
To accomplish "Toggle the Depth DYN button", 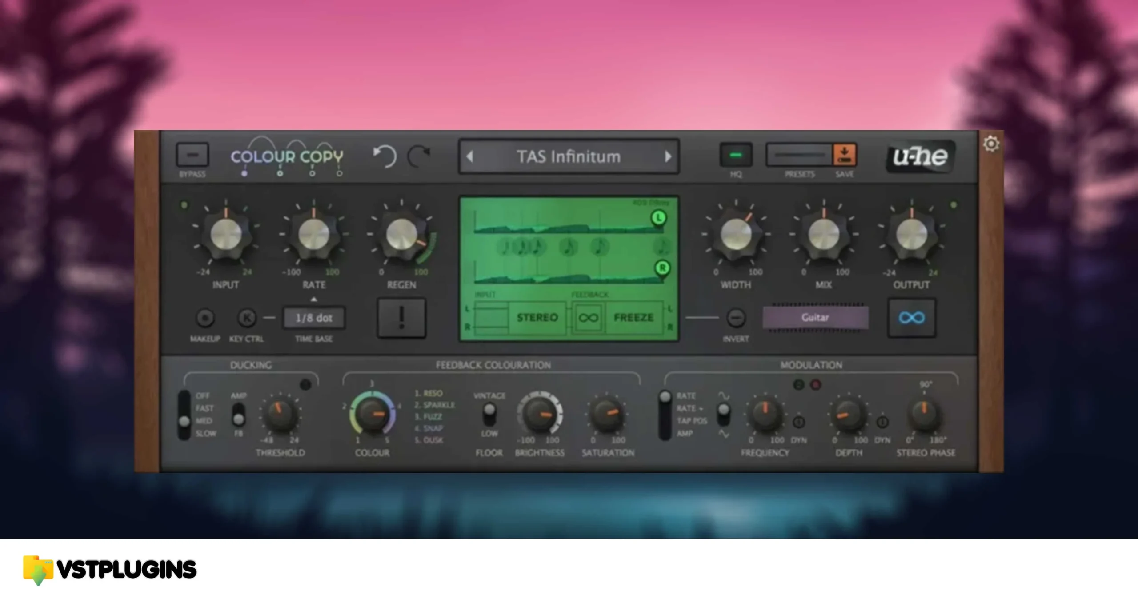I will tap(882, 422).
